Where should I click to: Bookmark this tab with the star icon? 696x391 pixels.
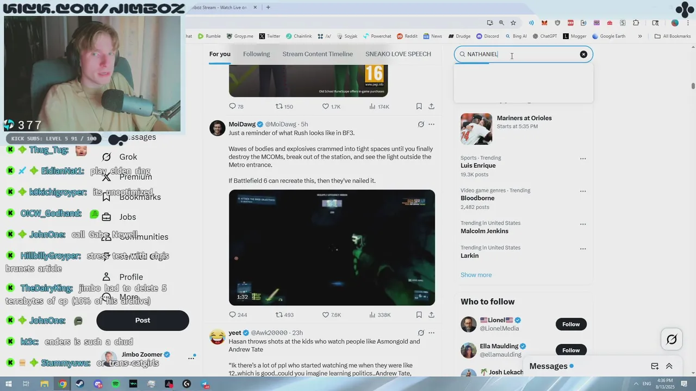(513, 23)
